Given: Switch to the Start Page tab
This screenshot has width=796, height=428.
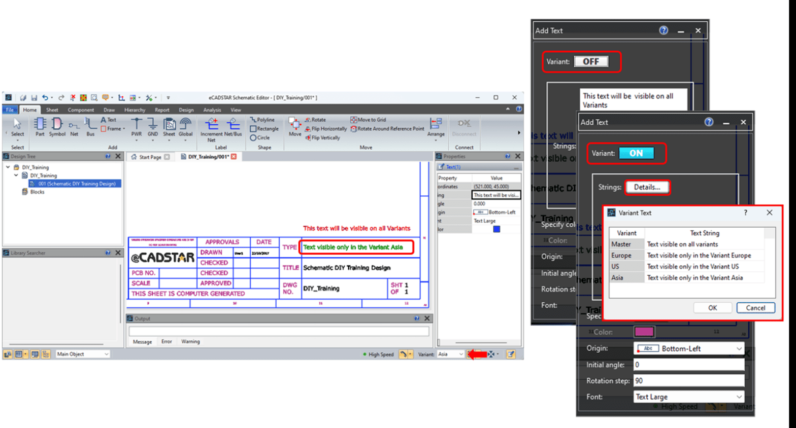Looking at the screenshot, I should point(150,157).
